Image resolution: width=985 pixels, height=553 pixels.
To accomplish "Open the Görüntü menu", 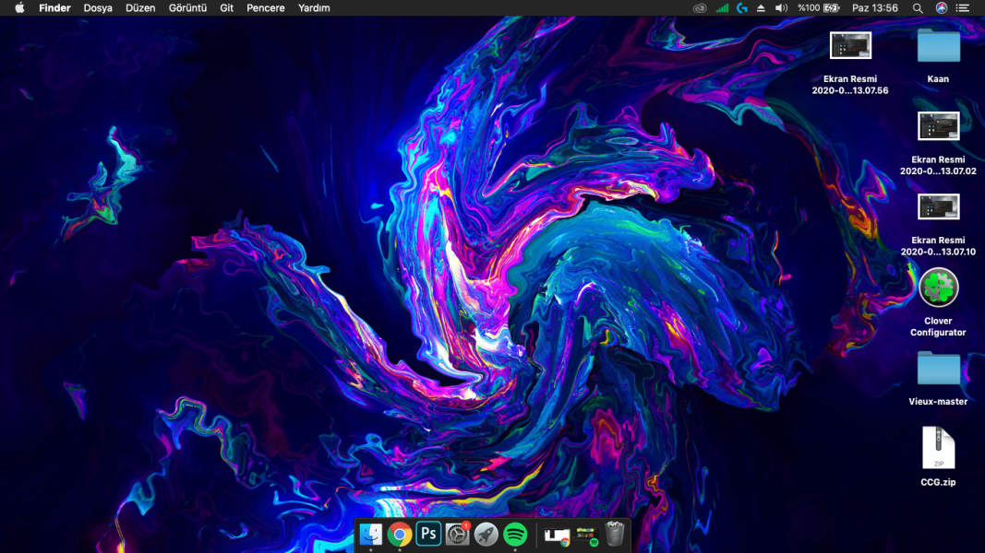I will tap(187, 8).
